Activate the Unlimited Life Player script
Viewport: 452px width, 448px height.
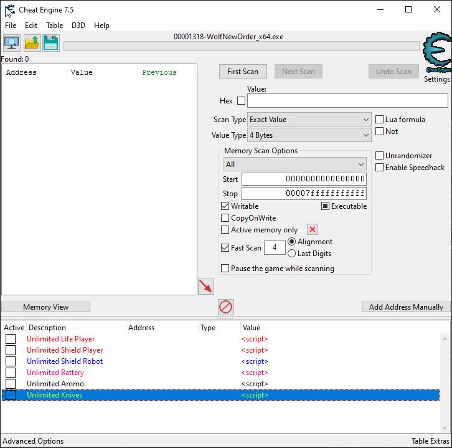point(11,339)
